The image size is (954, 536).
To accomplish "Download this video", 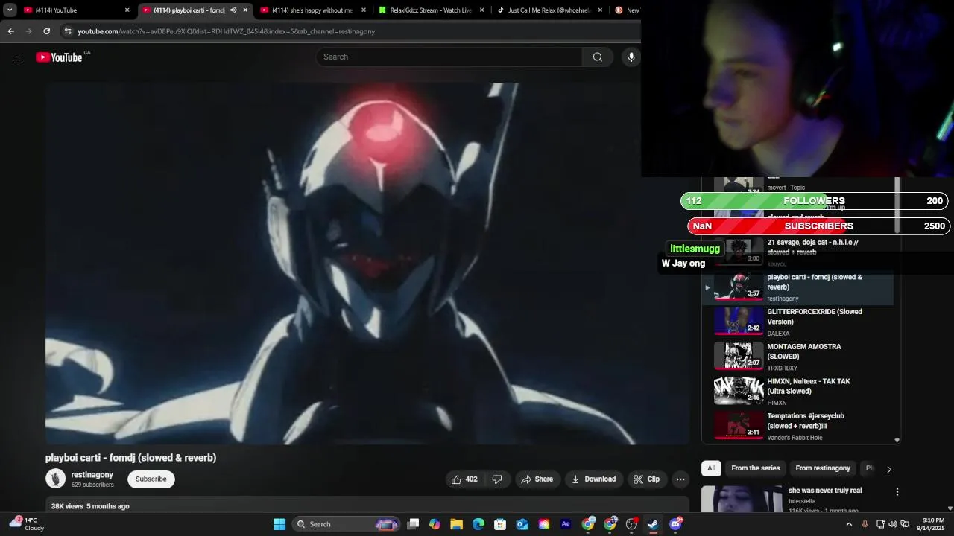I will 593,479.
